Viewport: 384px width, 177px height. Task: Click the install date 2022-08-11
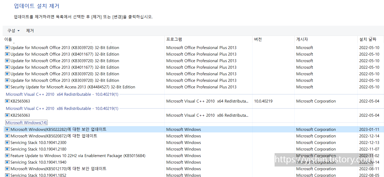pyautogui.click(x=369, y=169)
